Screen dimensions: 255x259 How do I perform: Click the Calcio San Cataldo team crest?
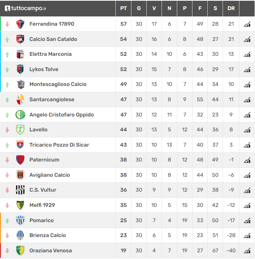coord(20,39)
